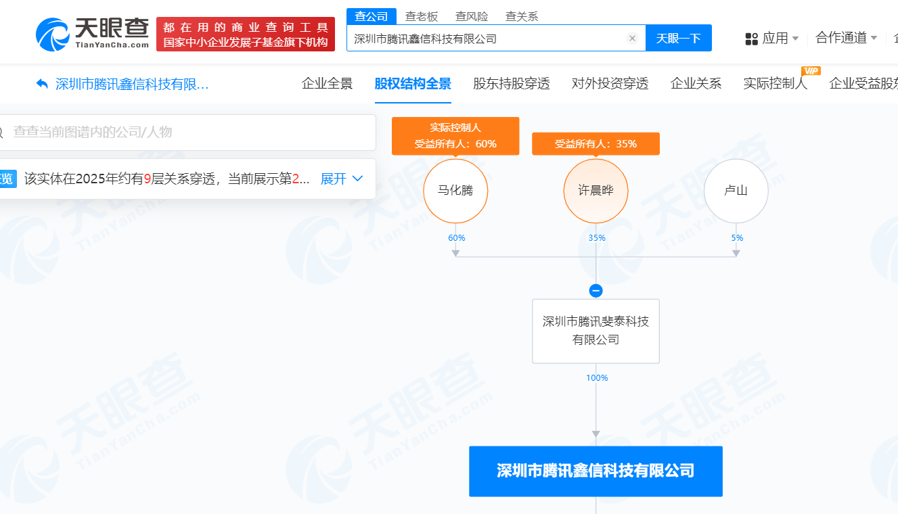Clear the search box with X icon

(632, 39)
